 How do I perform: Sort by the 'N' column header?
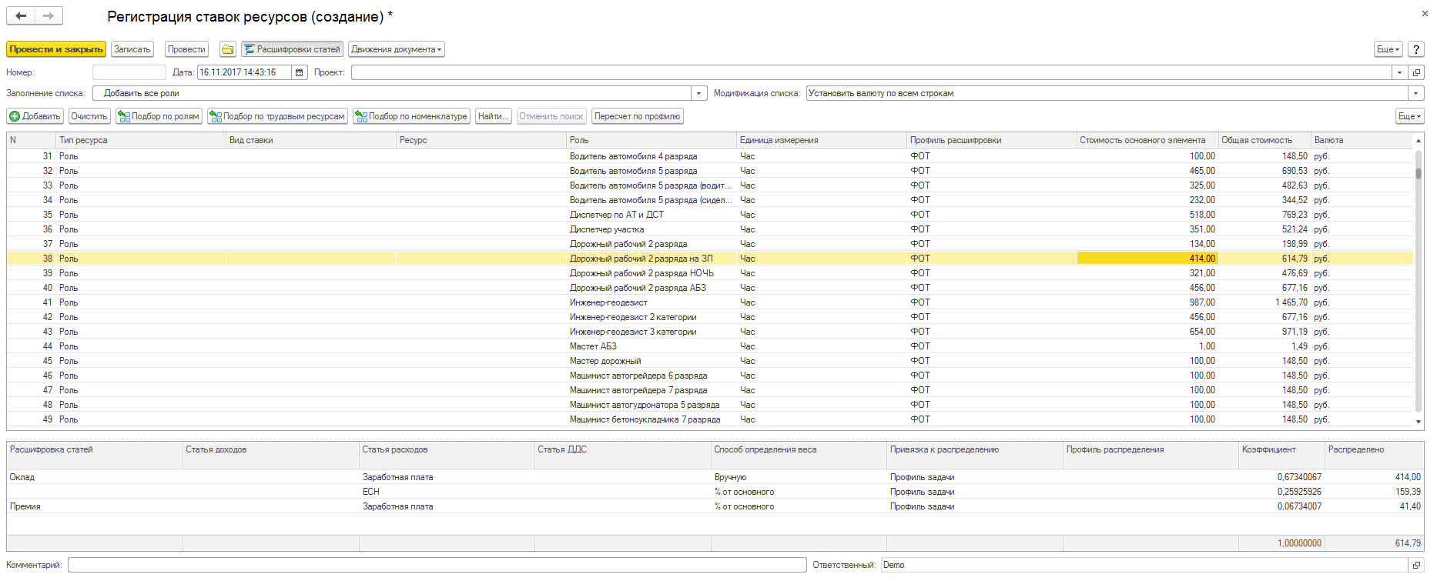tap(32, 140)
